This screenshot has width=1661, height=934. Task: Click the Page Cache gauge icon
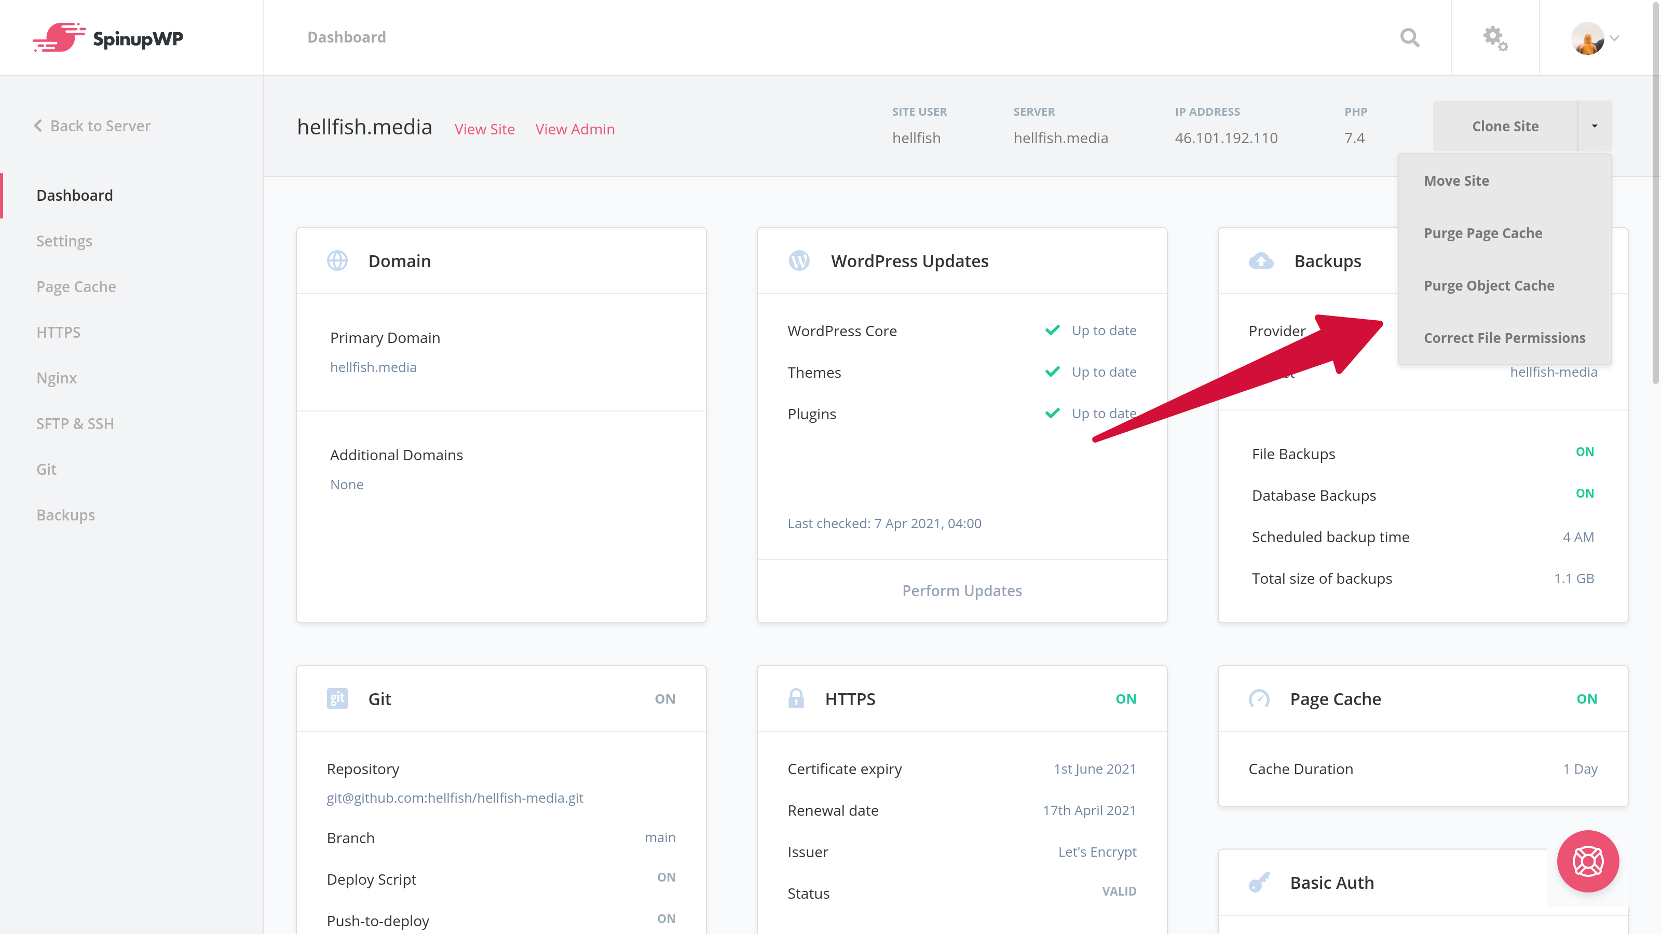1259,698
